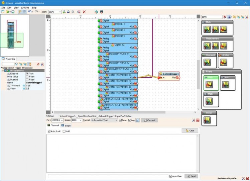Click the Send button
This screenshot has height=181, width=250.
191,176
